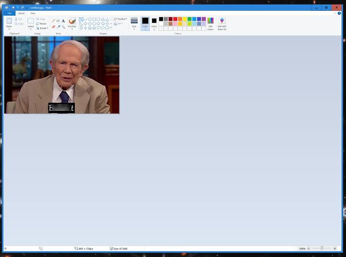The image size is (346, 257).
Task: Pick the red color swatch
Action: pyautogui.click(x=176, y=19)
